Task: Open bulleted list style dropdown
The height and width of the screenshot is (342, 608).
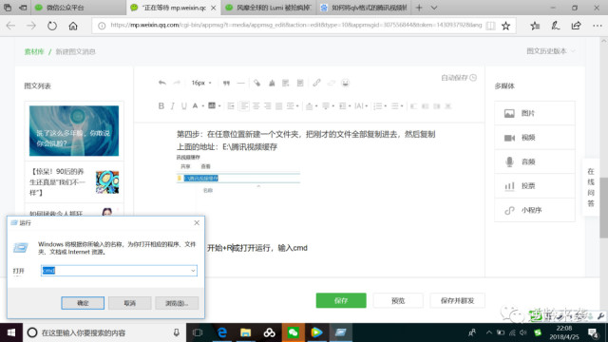Action: click(397, 106)
